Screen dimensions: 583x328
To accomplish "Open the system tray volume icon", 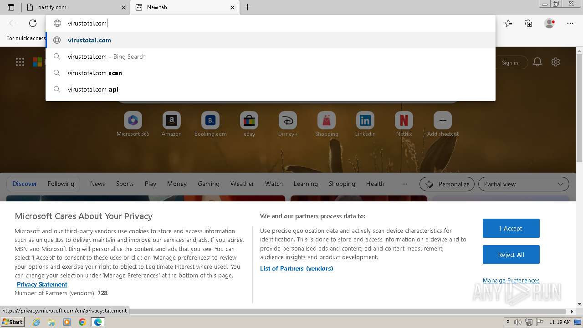I will click(518, 322).
